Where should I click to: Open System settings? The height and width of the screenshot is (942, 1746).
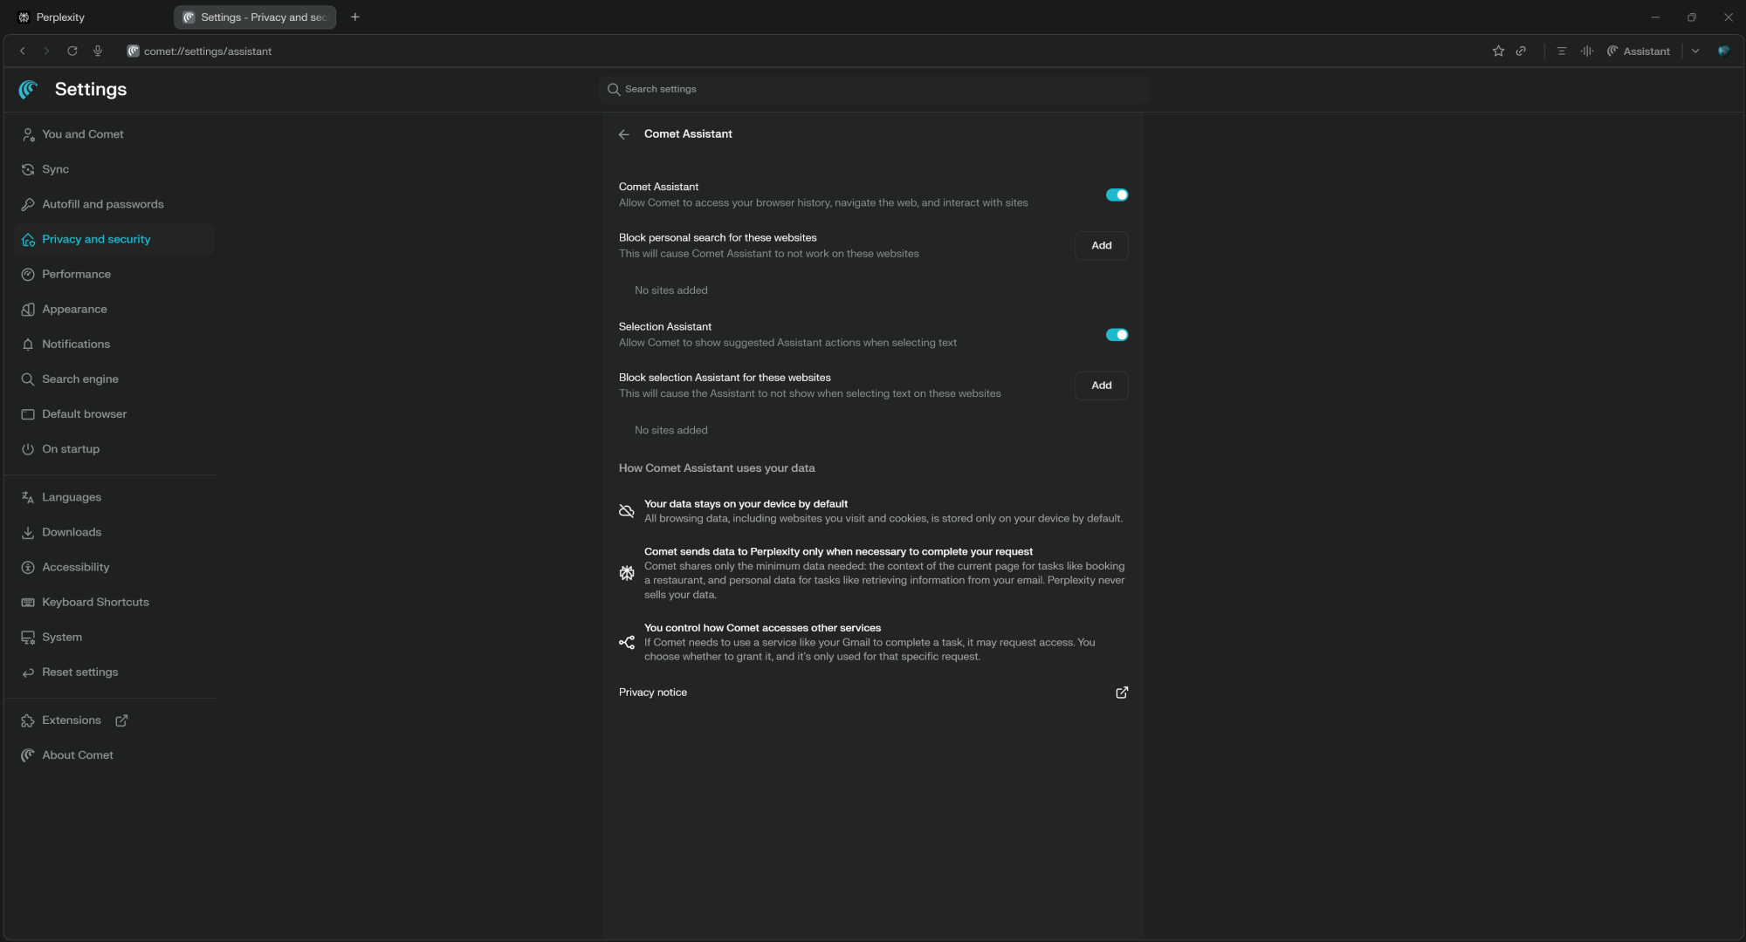[x=113, y=637]
